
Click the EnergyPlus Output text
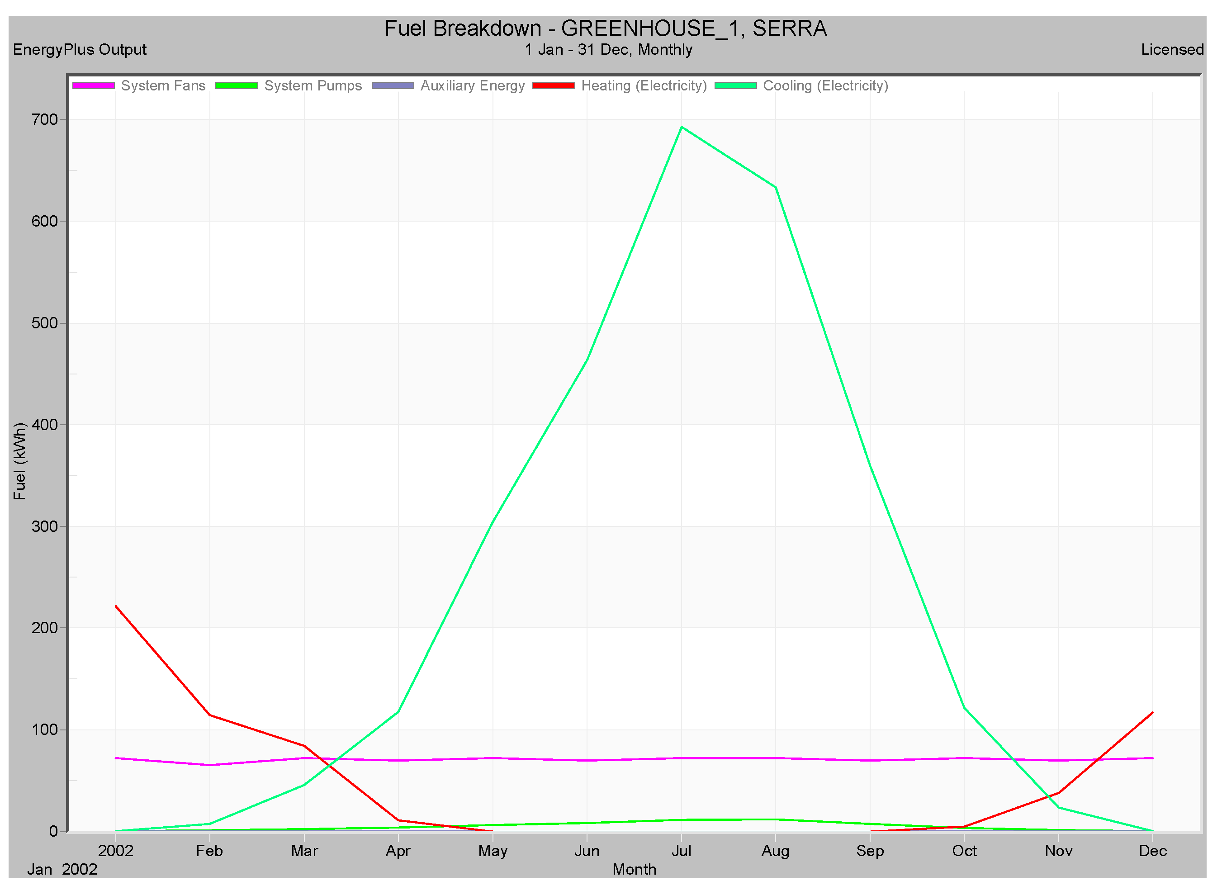80,49
